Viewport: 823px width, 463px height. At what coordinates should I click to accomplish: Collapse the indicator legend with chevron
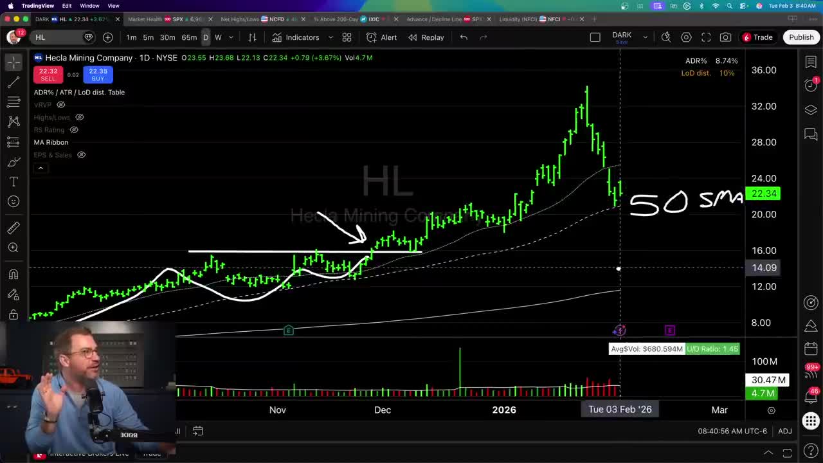click(x=40, y=168)
